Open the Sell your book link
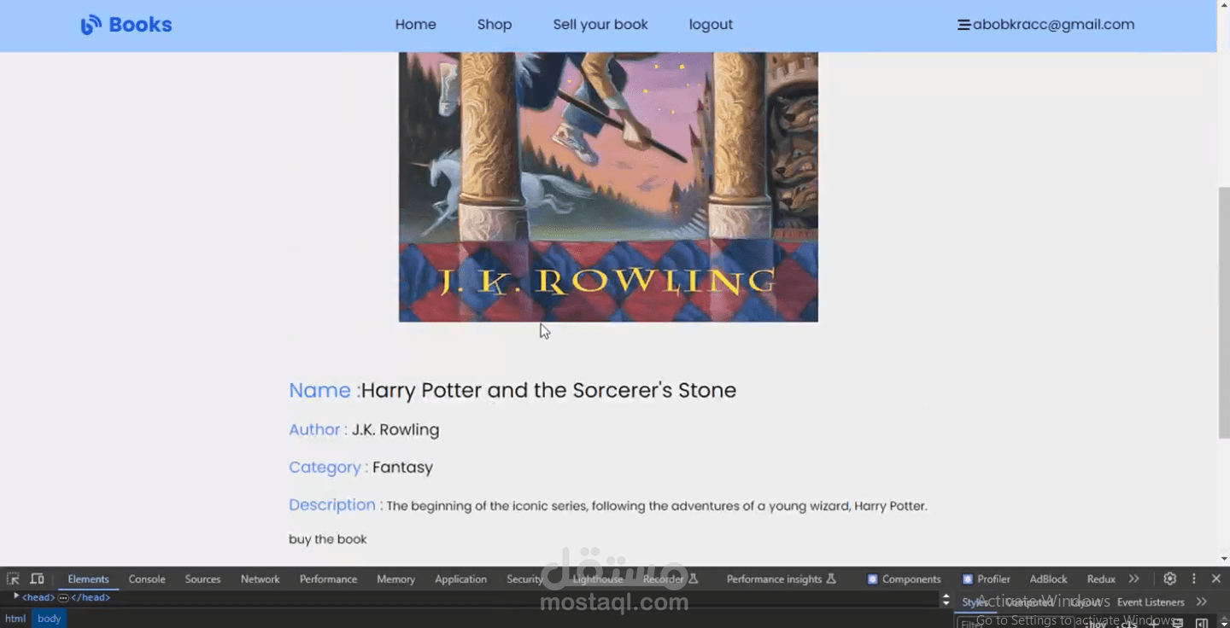Viewport: 1230px width, 628px height. pyautogui.click(x=600, y=25)
